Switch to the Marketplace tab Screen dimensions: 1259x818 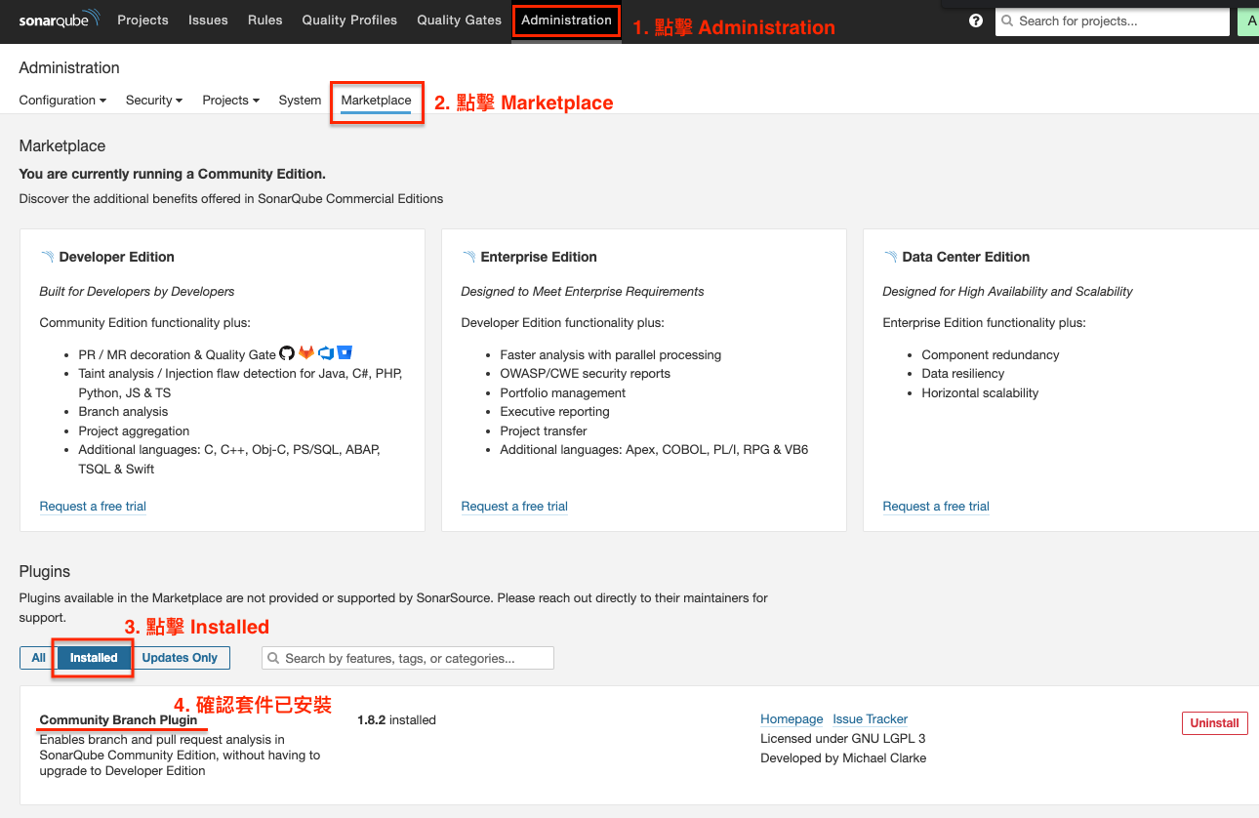(376, 100)
